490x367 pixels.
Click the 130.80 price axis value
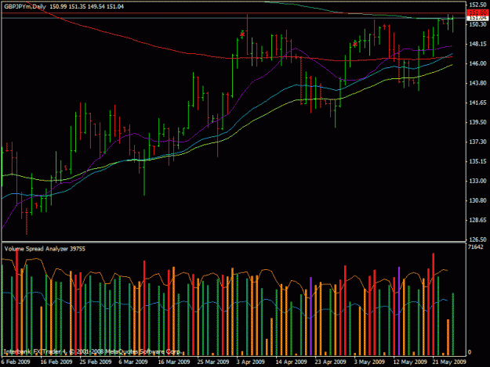pyautogui.click(x=477, y=200)
